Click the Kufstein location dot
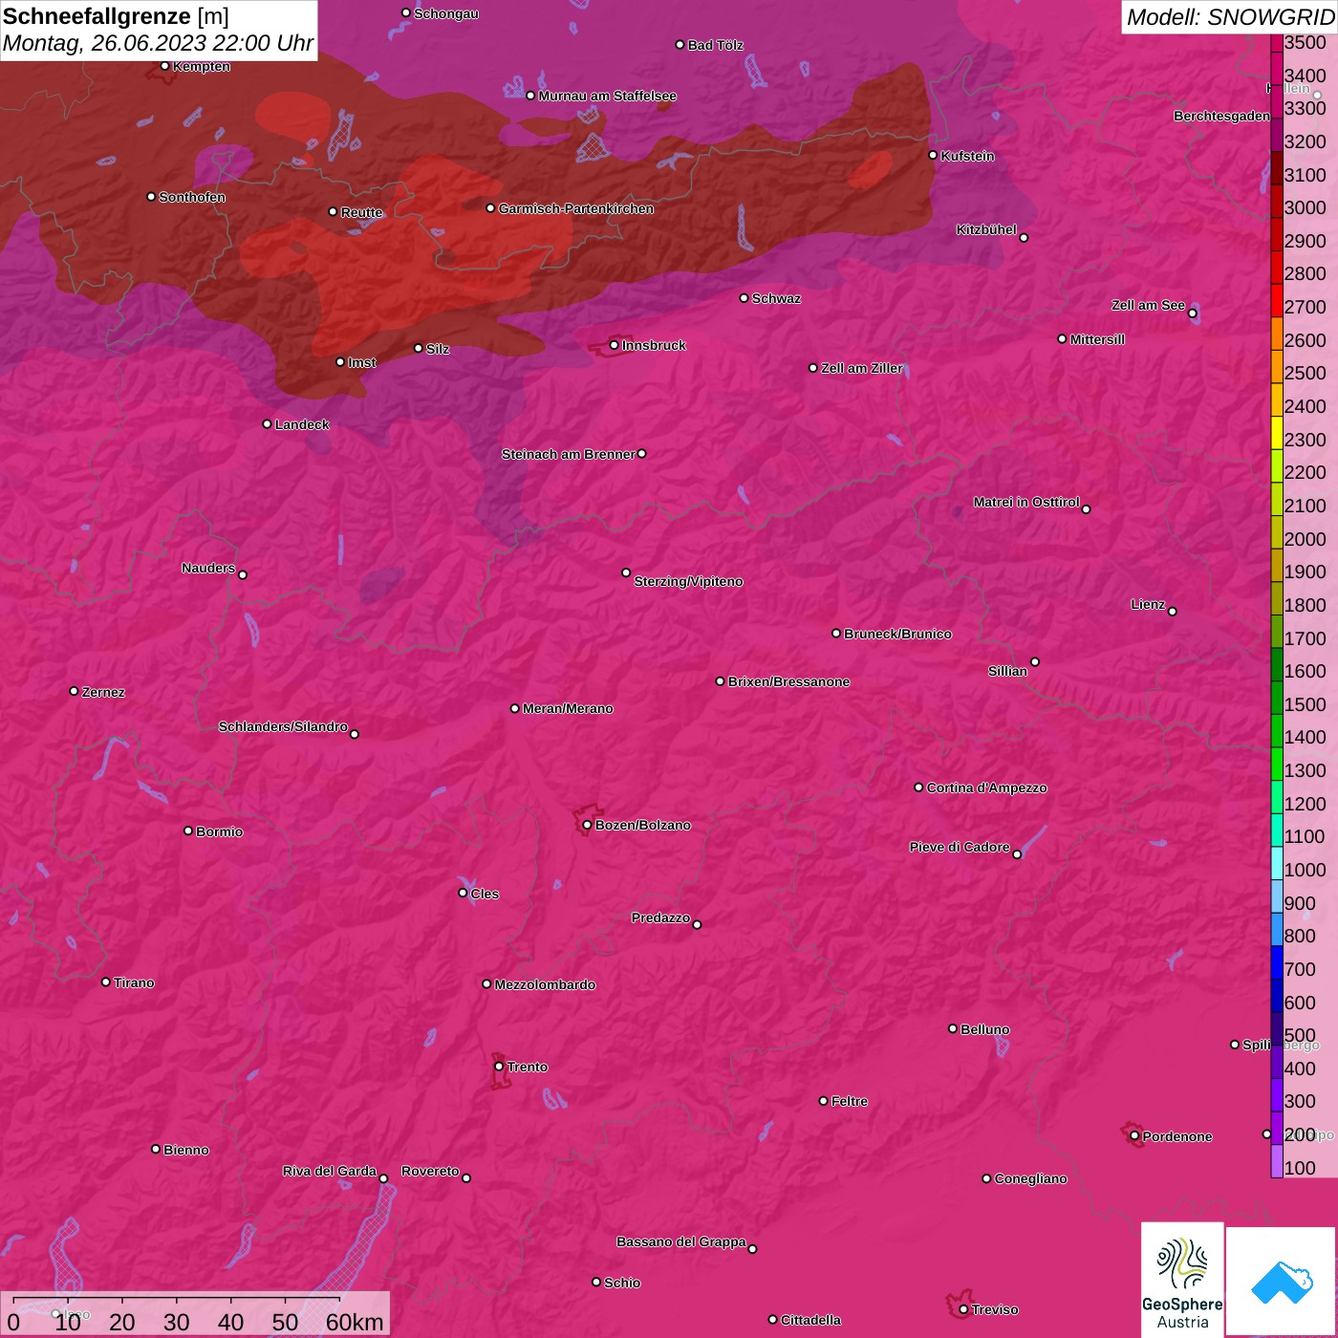 (934, 155)
